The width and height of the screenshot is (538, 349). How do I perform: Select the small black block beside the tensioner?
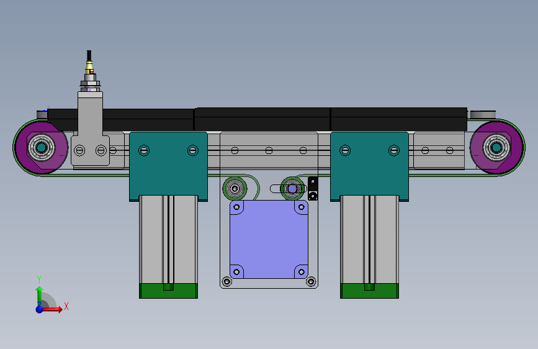pos(313,189)
